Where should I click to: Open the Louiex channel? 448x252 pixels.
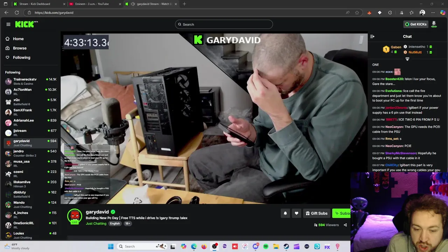coord(30,235)
